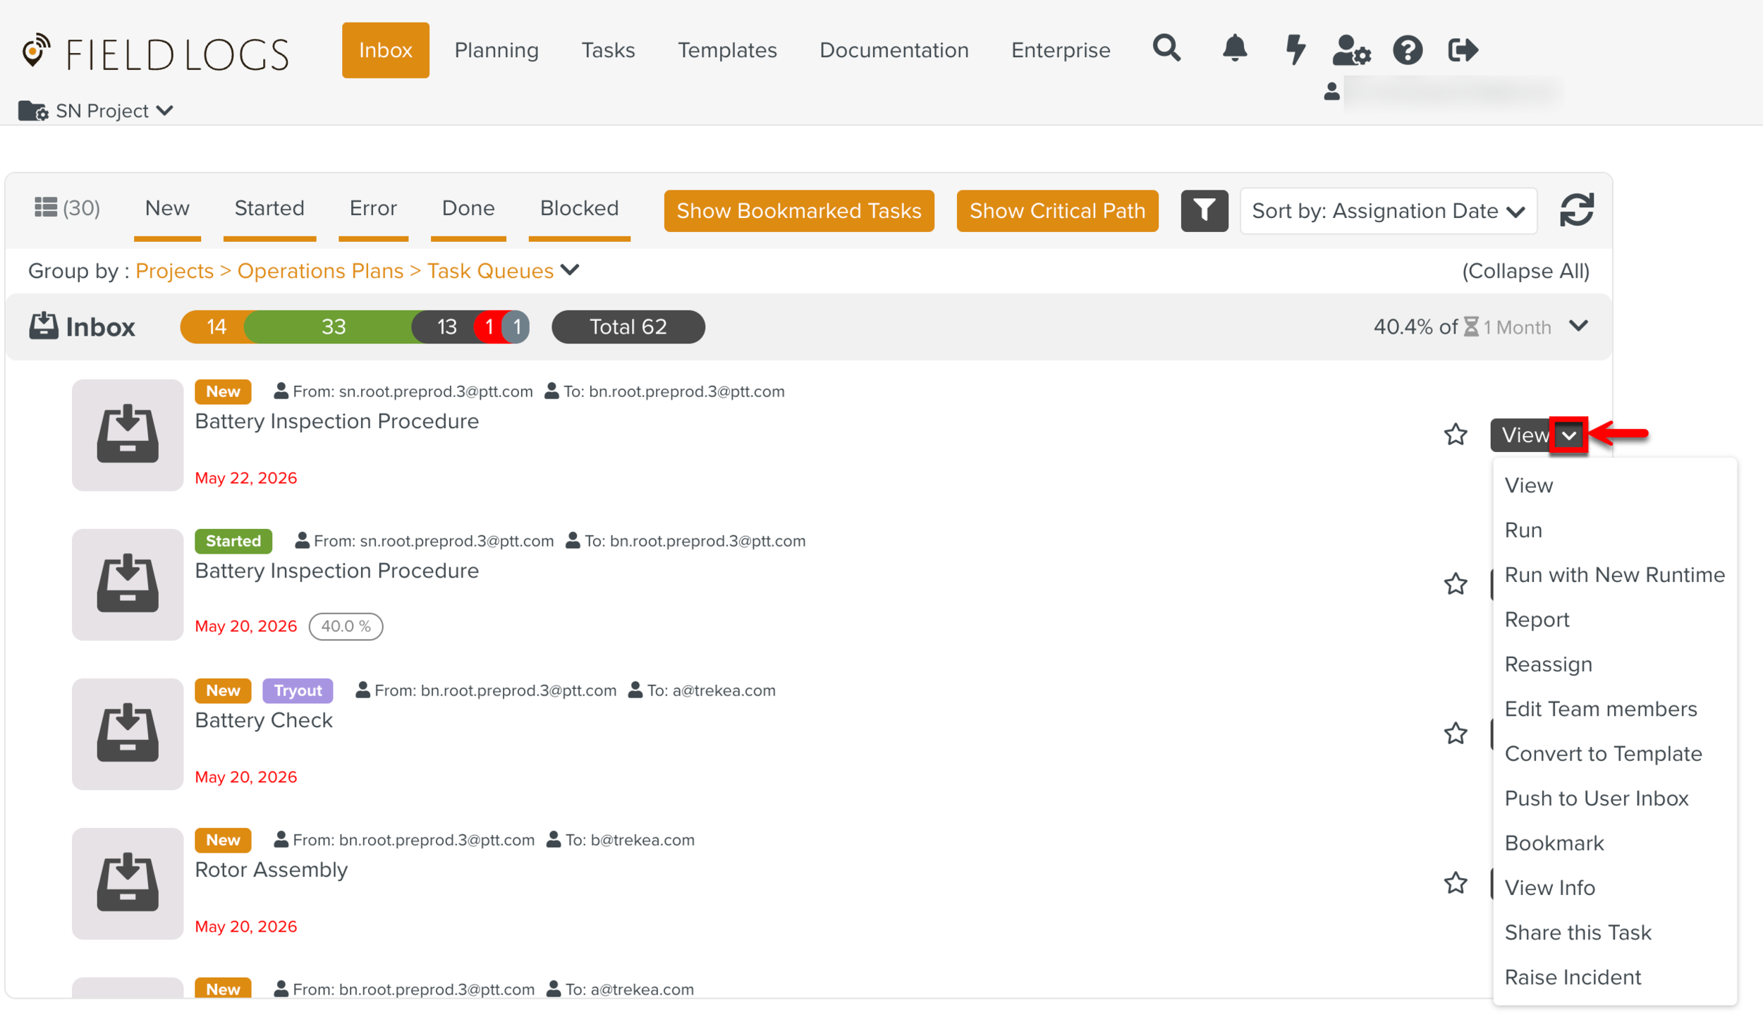Go to the Inbox tab

(x=385, y=50)
